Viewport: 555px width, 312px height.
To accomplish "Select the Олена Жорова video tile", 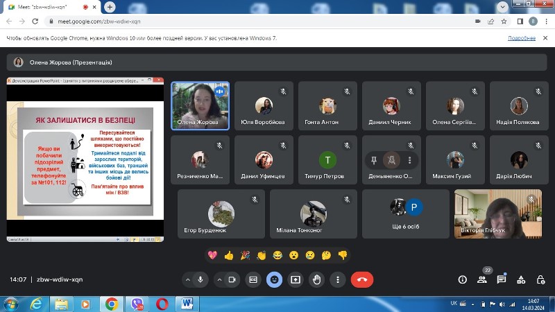I will coord(200,106).
